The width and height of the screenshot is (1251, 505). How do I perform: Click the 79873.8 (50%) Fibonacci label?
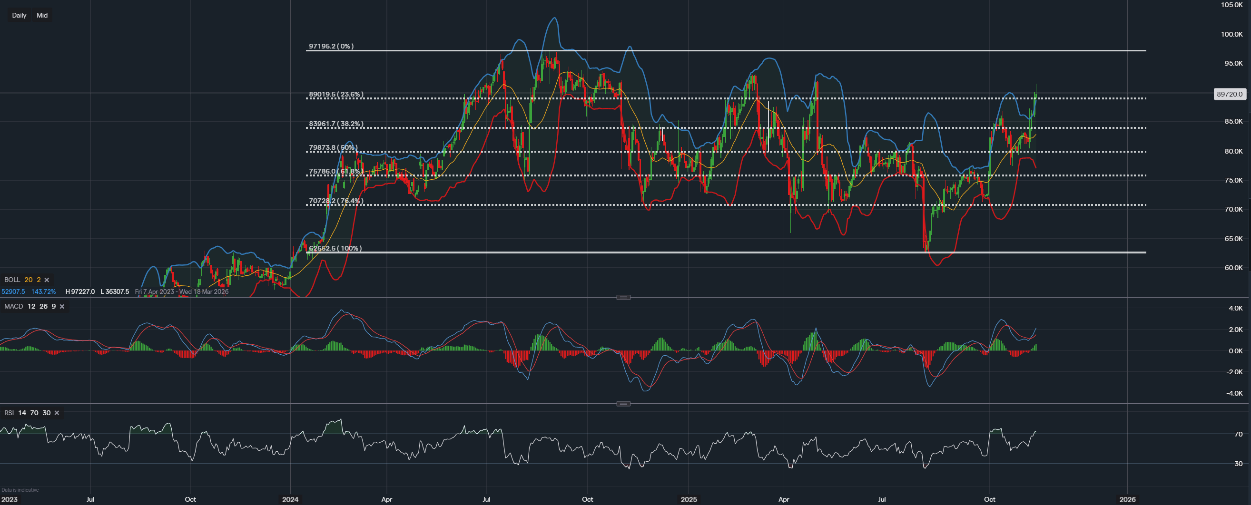pos(333,147)
